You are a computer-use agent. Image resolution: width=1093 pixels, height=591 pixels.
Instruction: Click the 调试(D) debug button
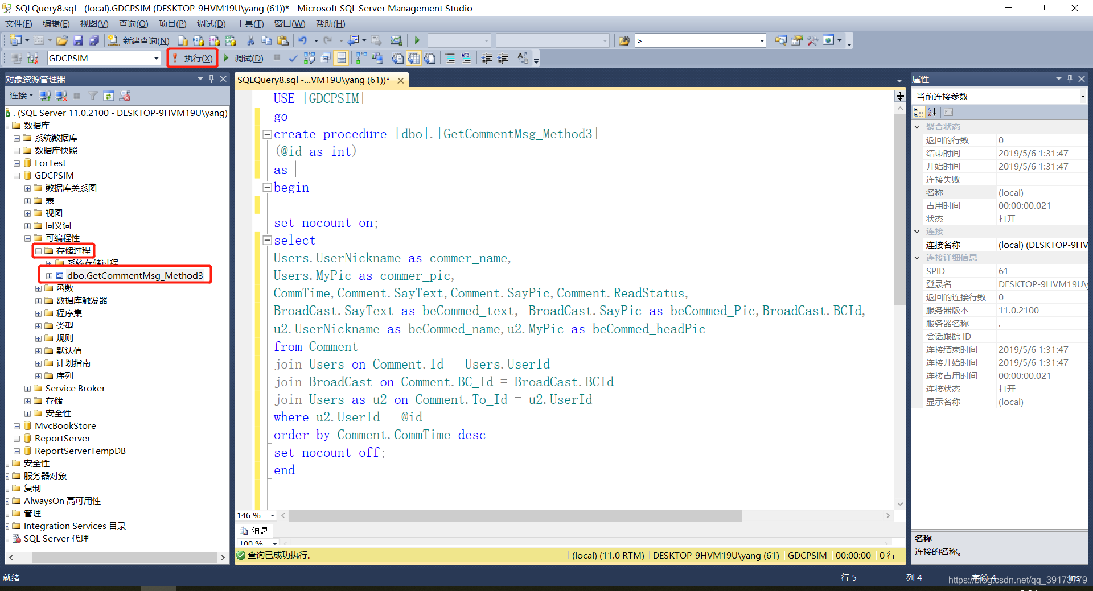point(243,58)
